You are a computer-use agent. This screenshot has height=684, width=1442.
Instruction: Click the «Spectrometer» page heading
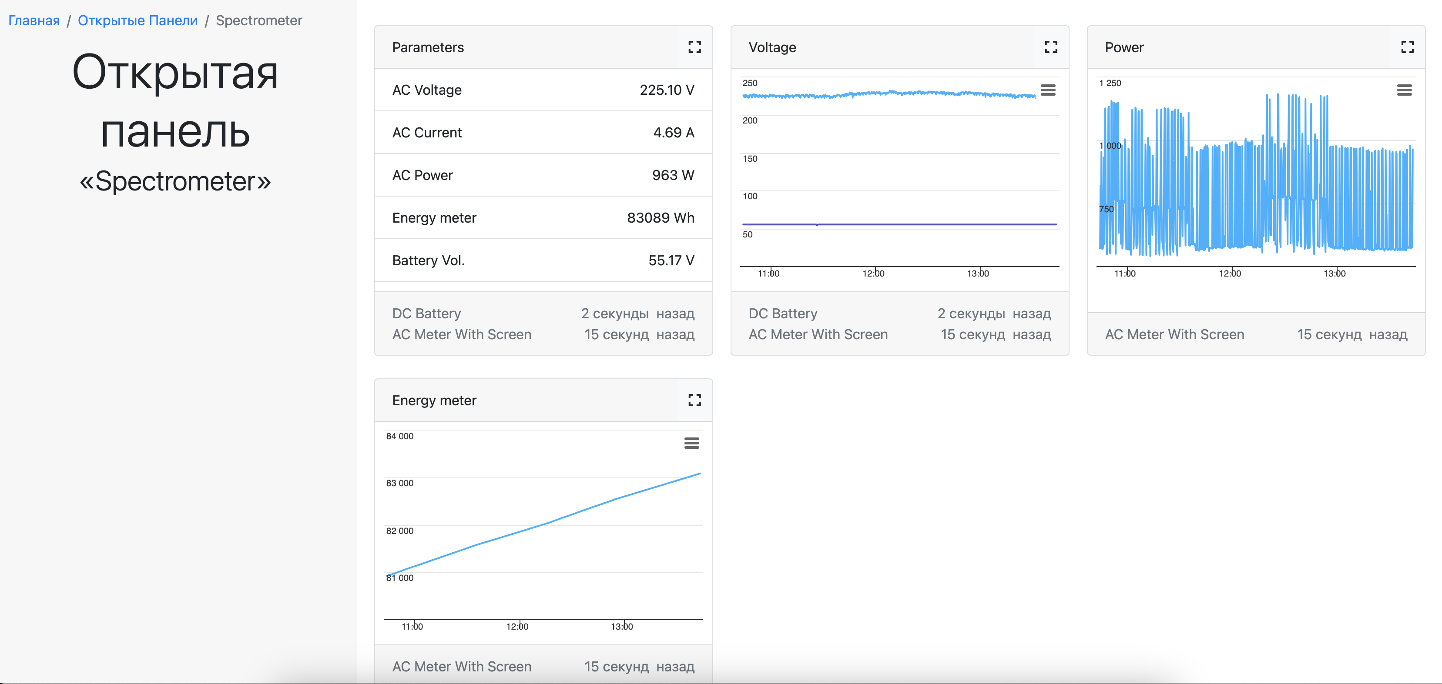175,181
